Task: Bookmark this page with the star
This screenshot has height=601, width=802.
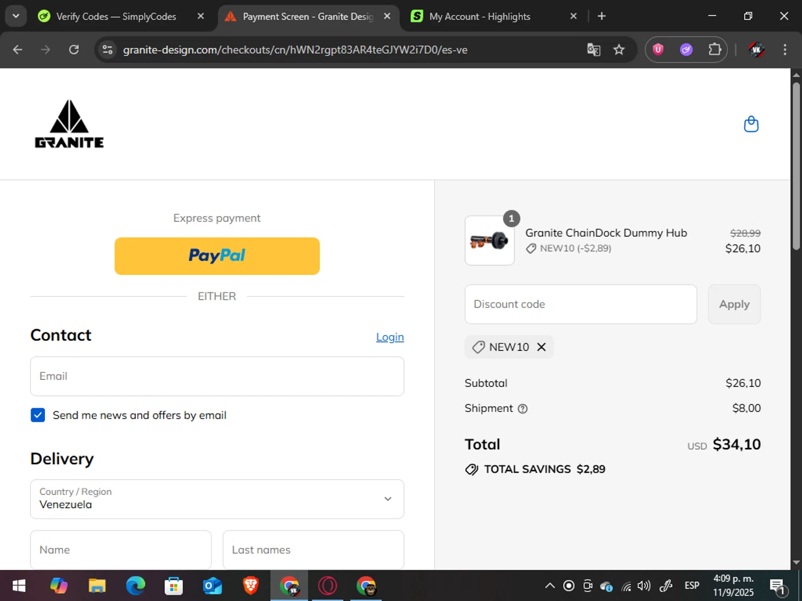Action: pos(619,50)
